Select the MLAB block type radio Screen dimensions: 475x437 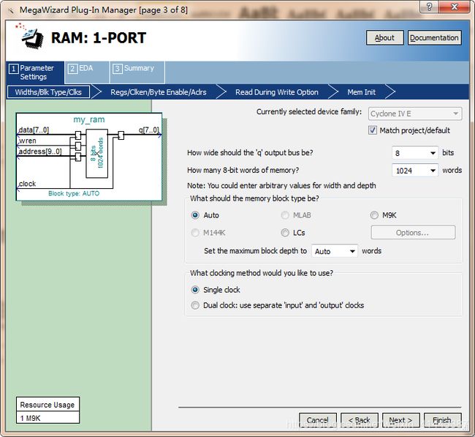[x=285, y=215]
